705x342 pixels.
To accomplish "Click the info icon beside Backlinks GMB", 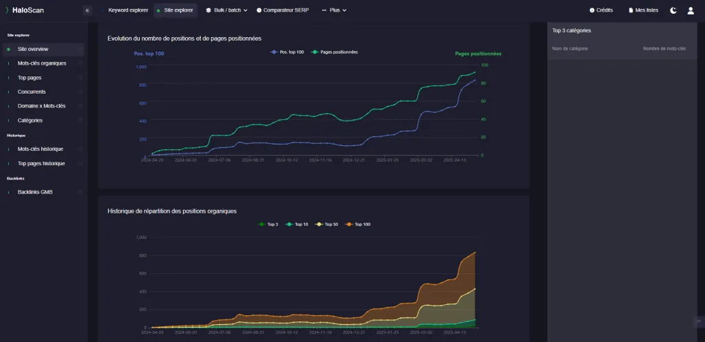I will coord(80,192).
